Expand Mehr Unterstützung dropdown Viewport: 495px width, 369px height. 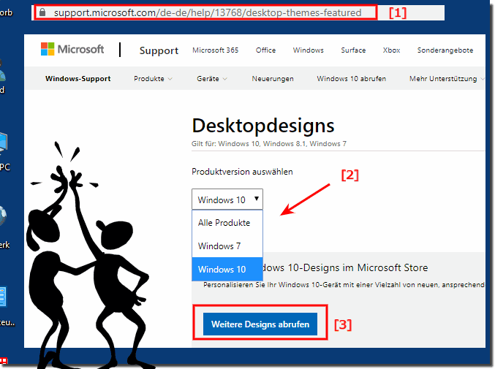[447, 78]
